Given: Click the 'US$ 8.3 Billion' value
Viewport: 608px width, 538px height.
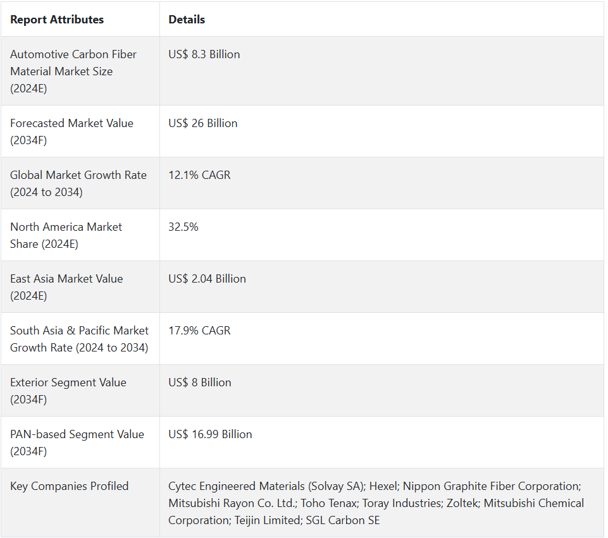Looking at the screenshot, I should coord(204,54).
